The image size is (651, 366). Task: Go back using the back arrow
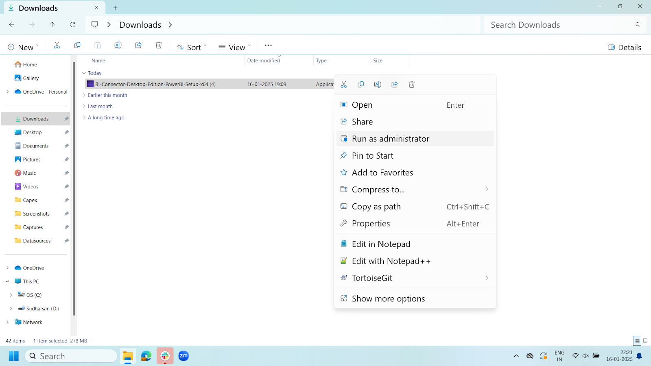(x=12, y=25)
